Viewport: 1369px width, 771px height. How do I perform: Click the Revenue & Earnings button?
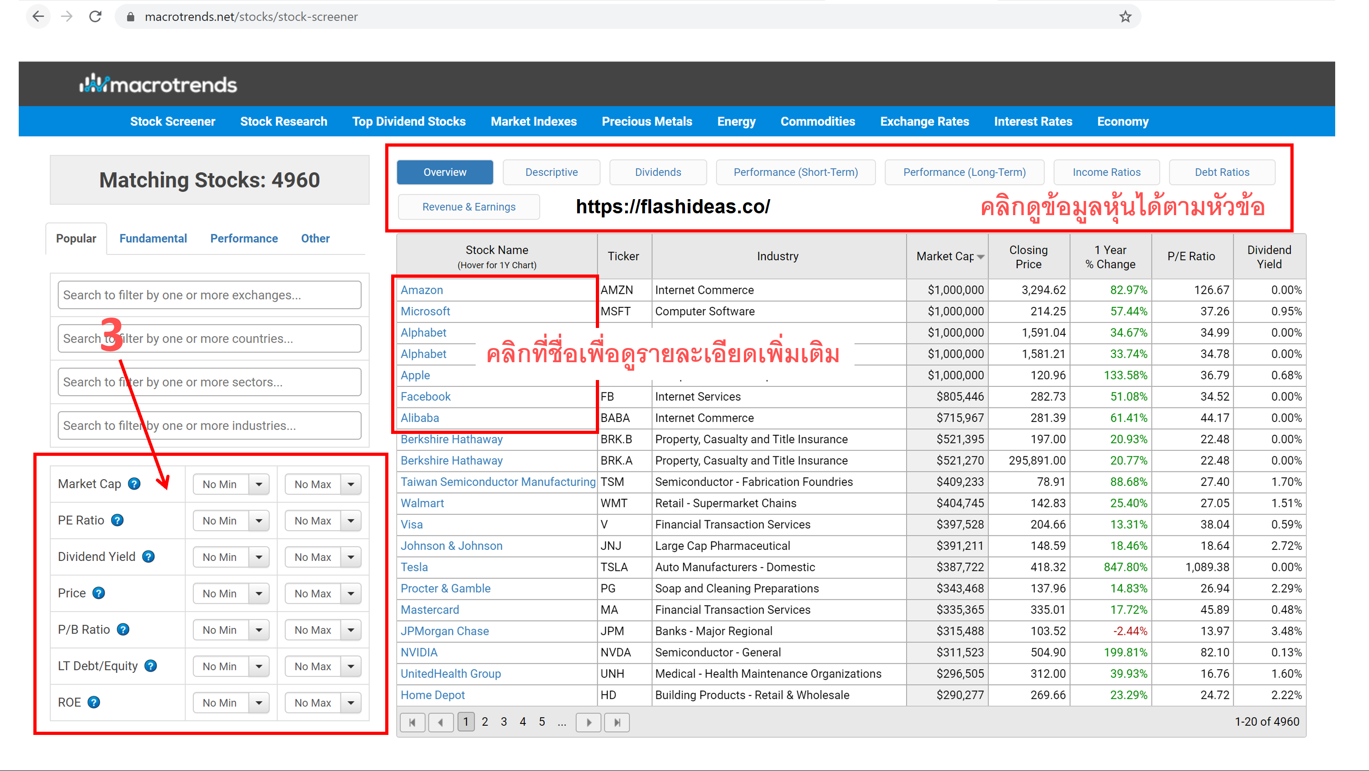click(x=469, y=207)
